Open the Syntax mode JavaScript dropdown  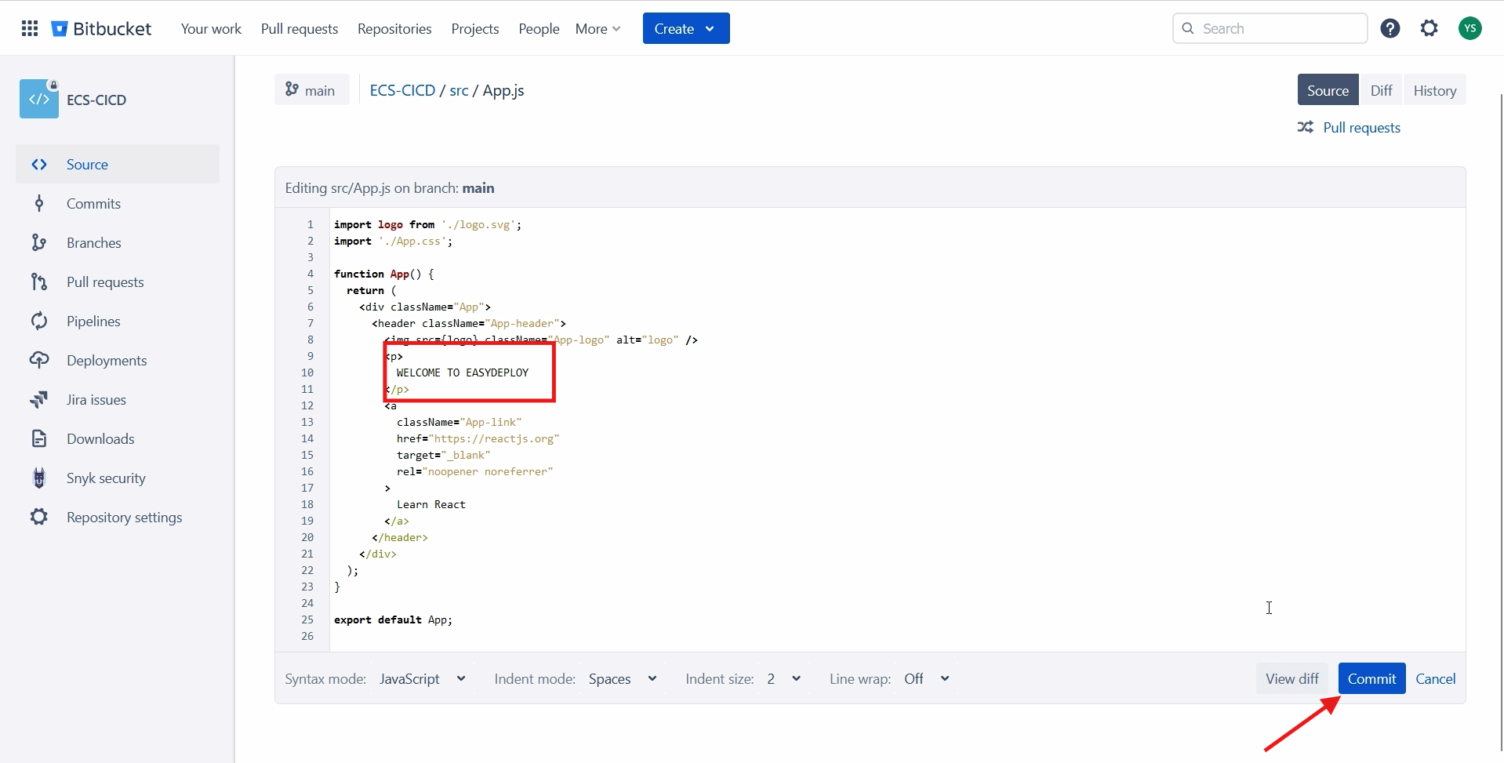pyautogui.click(x=423, y=678)
